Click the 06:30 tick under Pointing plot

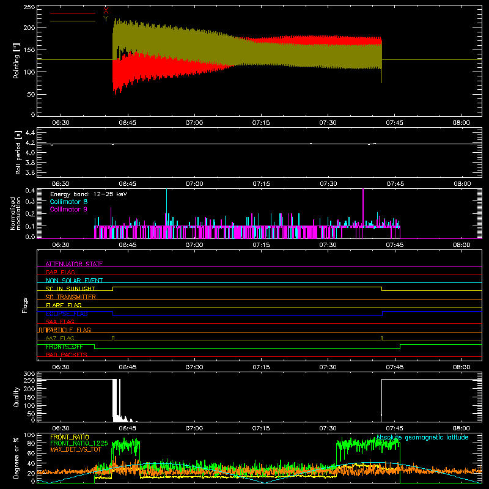point(61,123)
